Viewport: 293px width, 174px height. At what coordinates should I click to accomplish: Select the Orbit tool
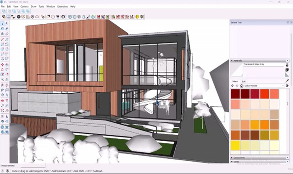point(2,101)
